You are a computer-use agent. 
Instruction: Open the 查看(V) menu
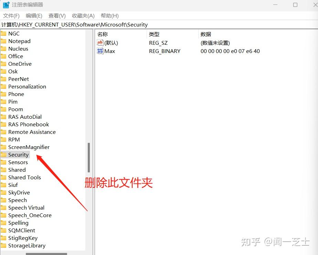coord(57,15)
